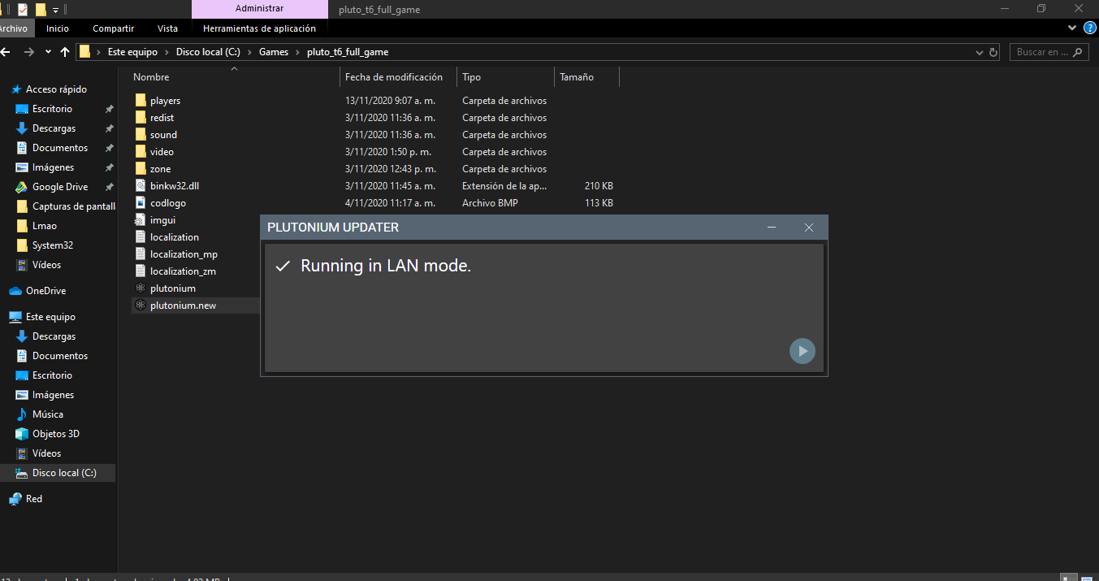Select the video folder
Screen dimensions: 1099x581
162,152
